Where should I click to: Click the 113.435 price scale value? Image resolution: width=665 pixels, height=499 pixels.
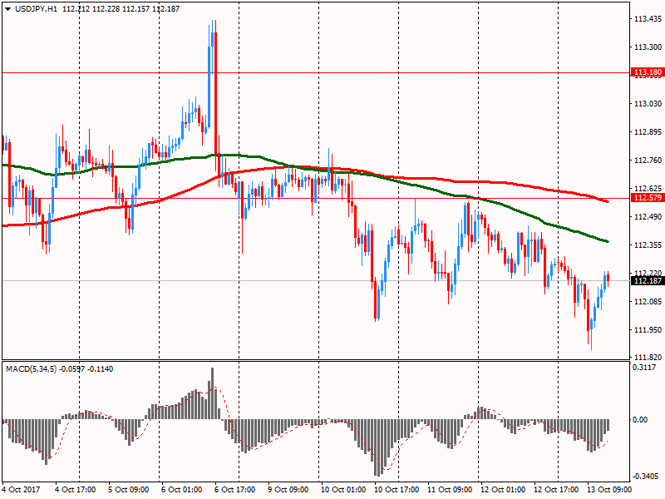click(648, 19)
